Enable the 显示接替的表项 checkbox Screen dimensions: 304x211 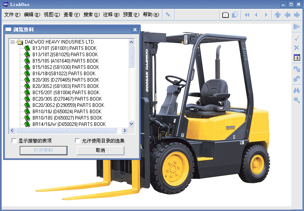(14, 141)
